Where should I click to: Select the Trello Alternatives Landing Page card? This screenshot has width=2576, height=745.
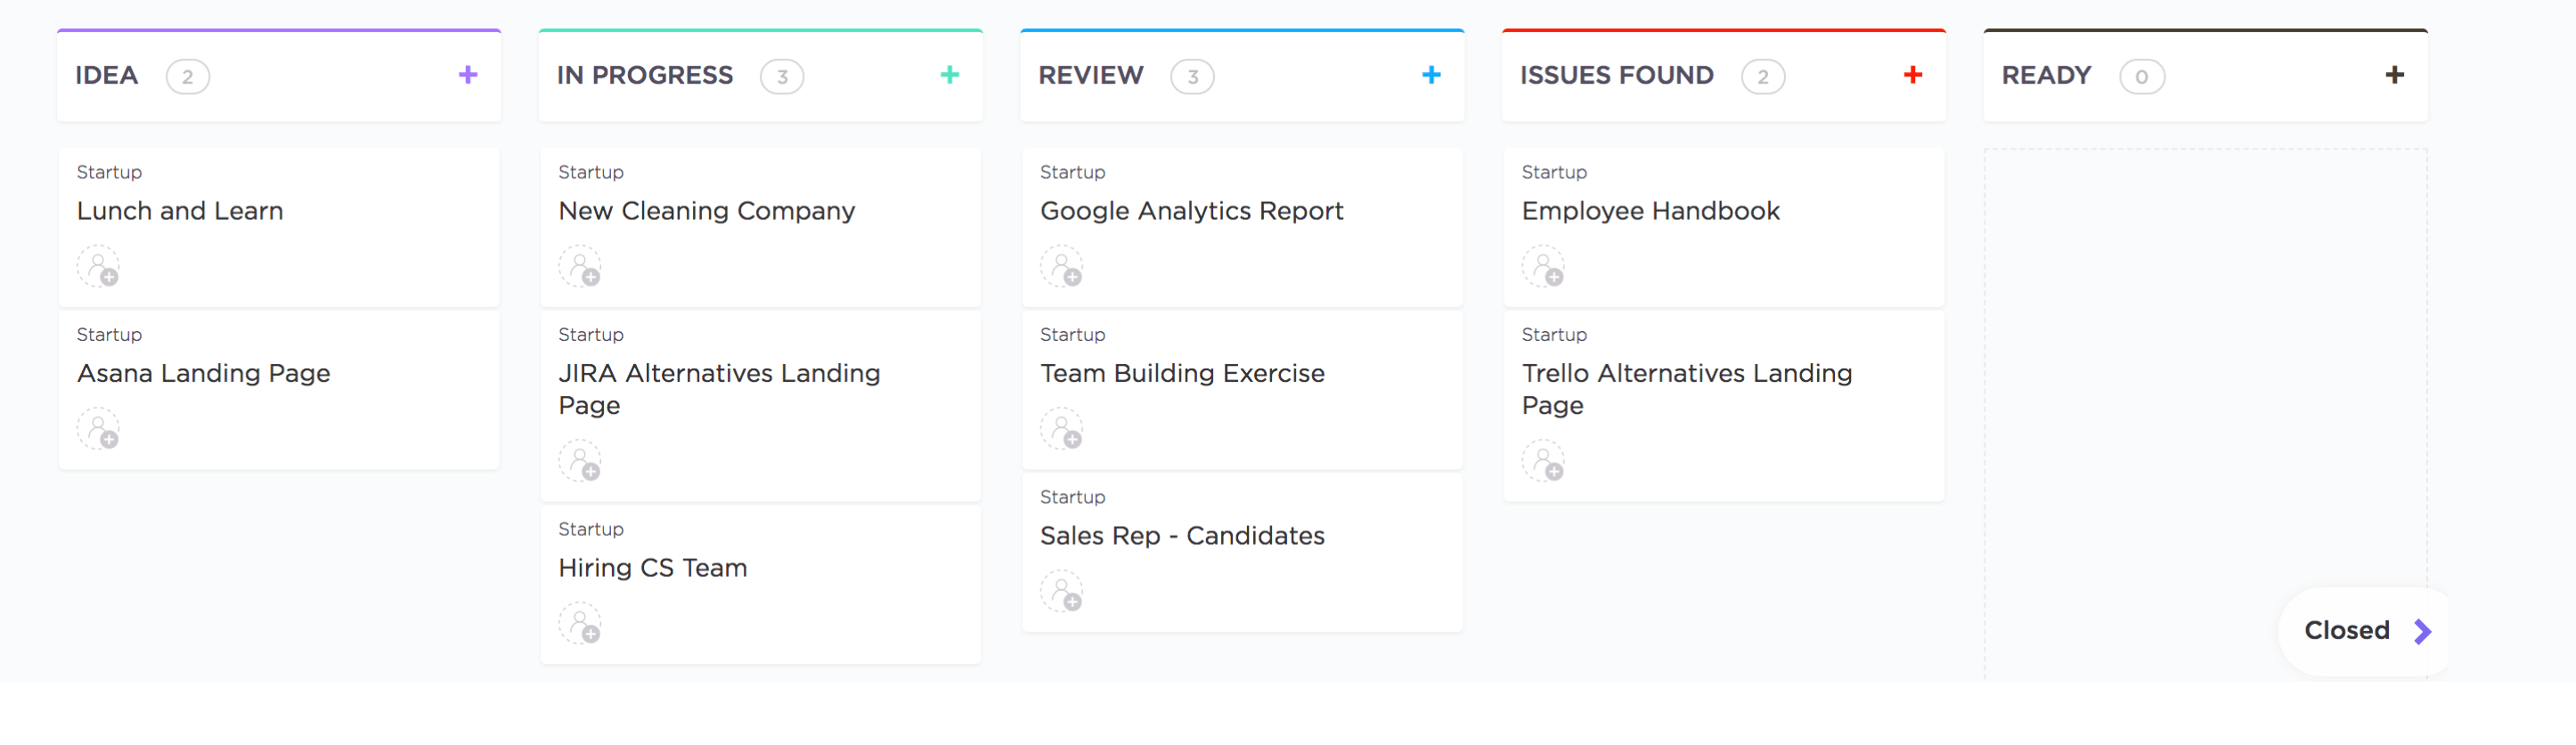pos(1686,388)
